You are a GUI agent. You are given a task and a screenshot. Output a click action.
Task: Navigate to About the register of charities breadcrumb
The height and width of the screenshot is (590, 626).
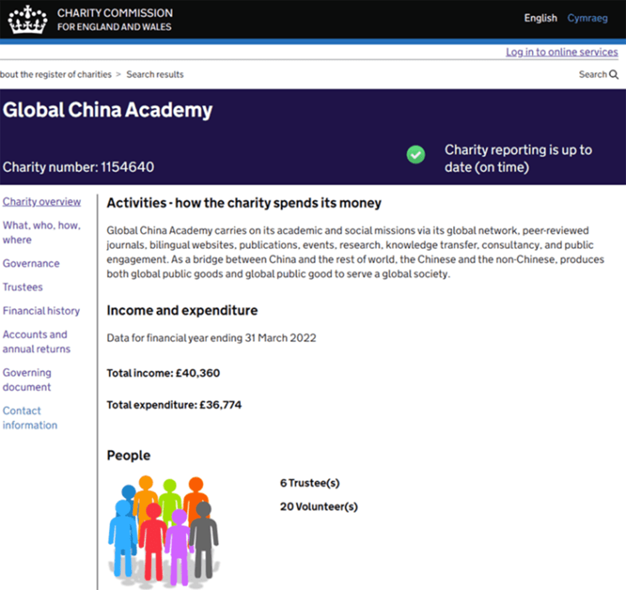point(56,75)
